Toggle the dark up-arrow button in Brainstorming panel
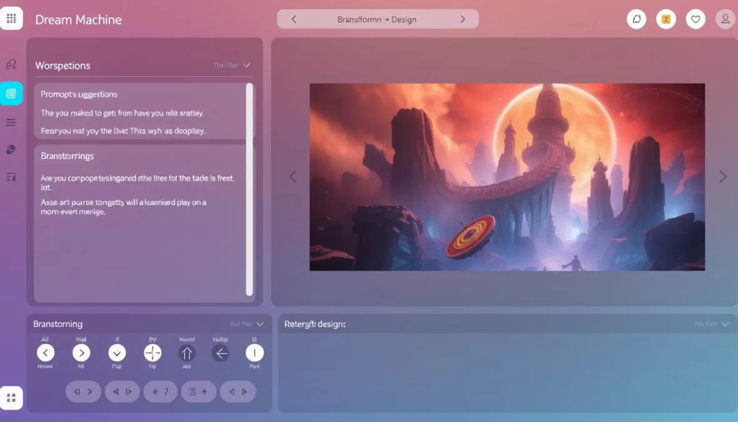 [187, 353]
